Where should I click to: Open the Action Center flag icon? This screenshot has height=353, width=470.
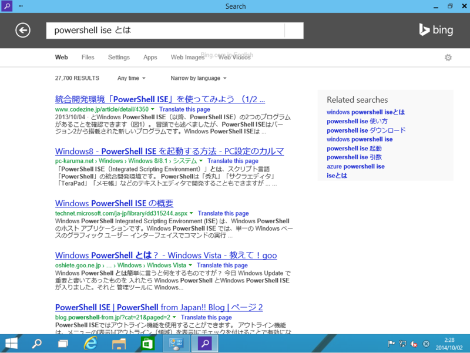391,344
